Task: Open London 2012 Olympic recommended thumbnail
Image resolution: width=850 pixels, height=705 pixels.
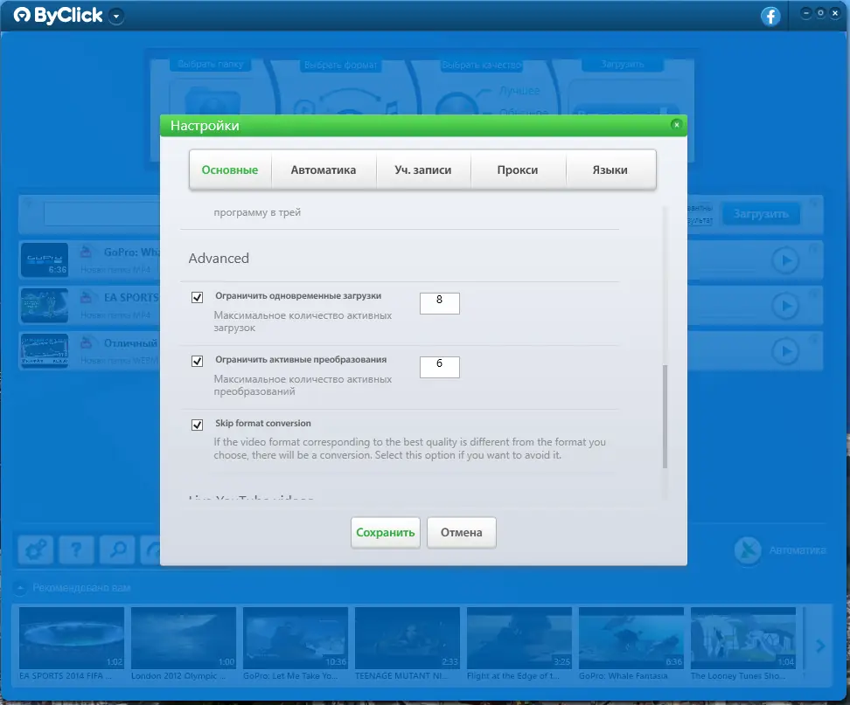Action: coord(184,638)
